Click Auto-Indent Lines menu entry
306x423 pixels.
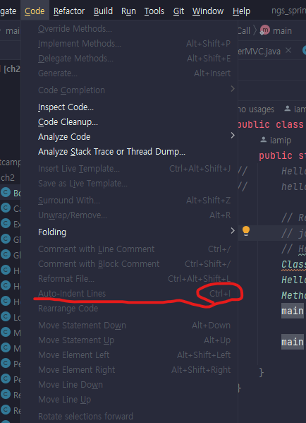(x=129, y=294)
